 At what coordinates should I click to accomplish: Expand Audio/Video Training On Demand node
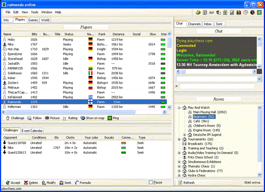(179, 153)
